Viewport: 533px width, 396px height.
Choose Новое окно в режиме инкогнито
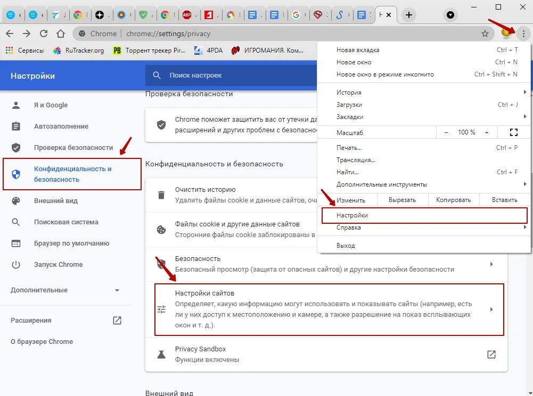(424, 74)
